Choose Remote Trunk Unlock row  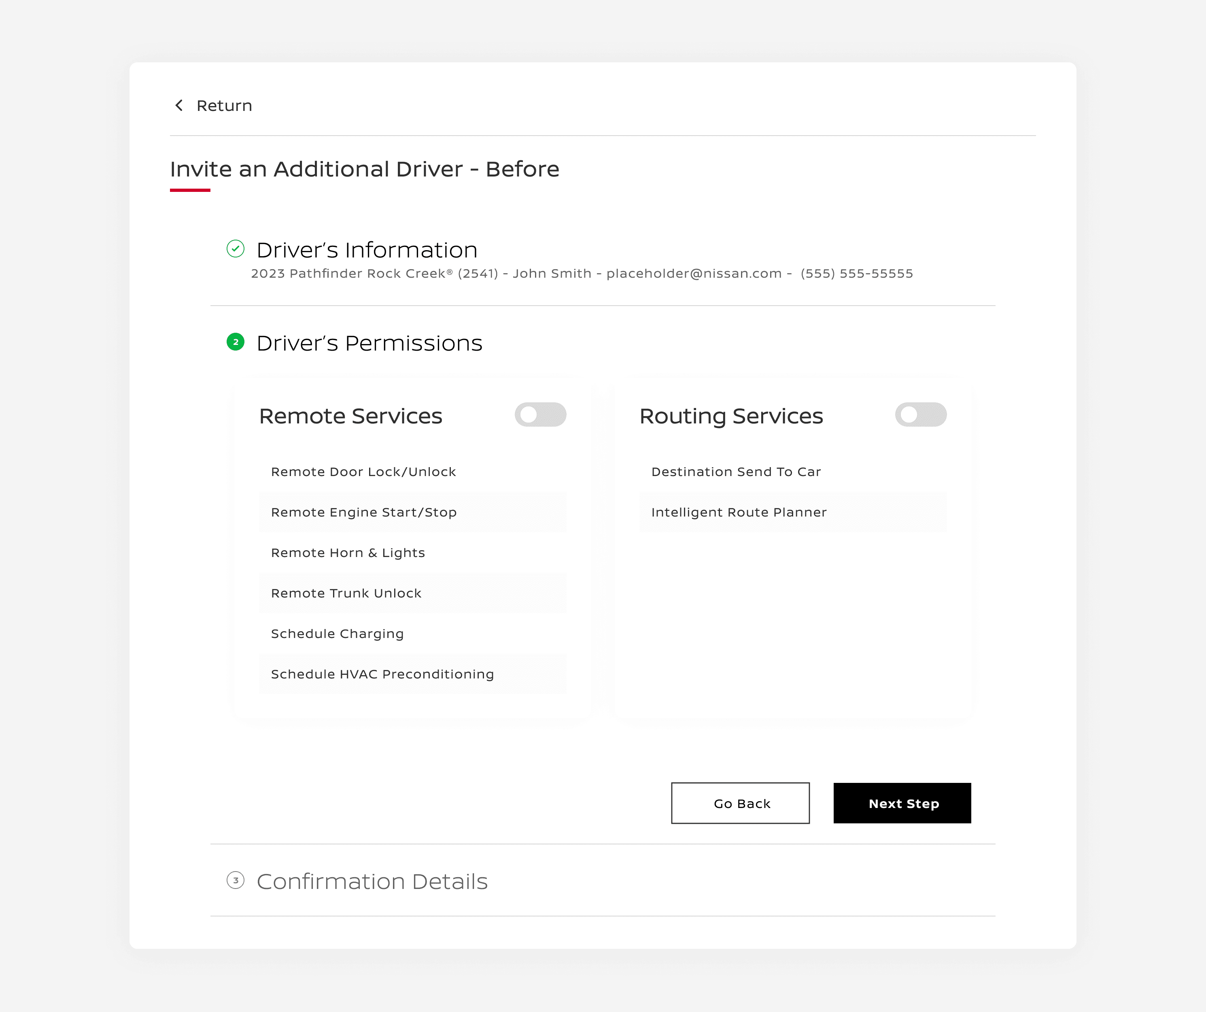tap(346, 593)
